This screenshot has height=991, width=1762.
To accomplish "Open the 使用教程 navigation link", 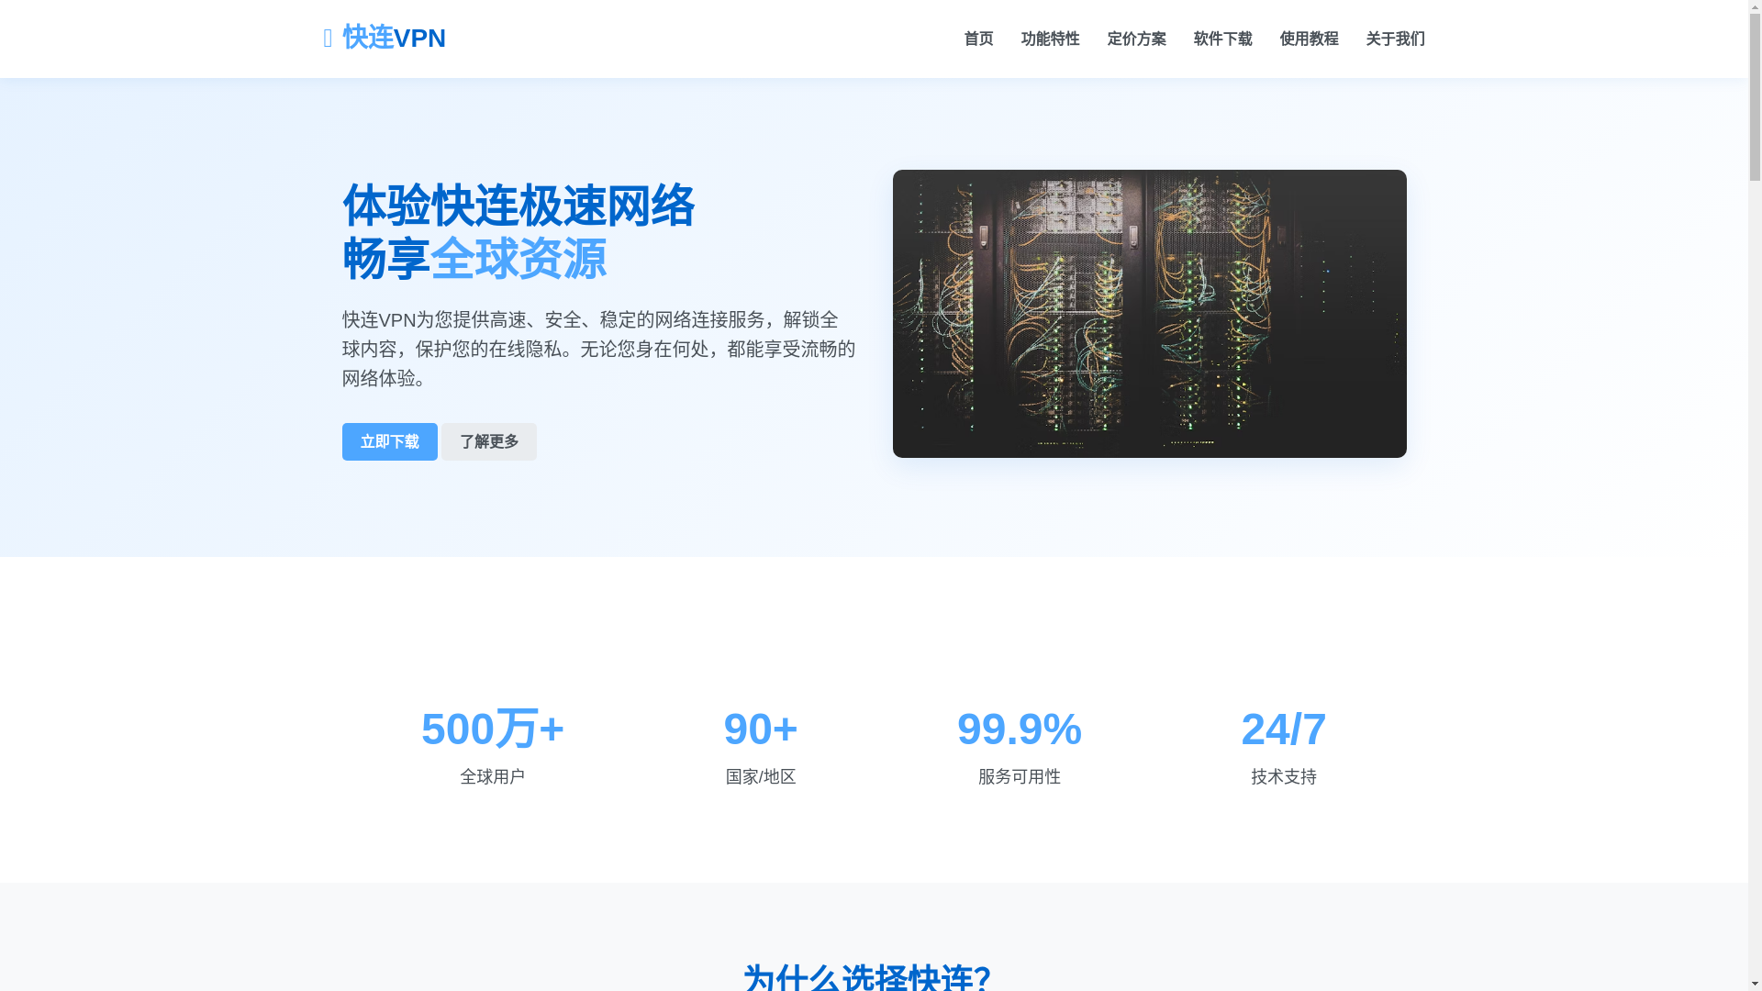I will pyautogui.click(x=1309, y=39).
